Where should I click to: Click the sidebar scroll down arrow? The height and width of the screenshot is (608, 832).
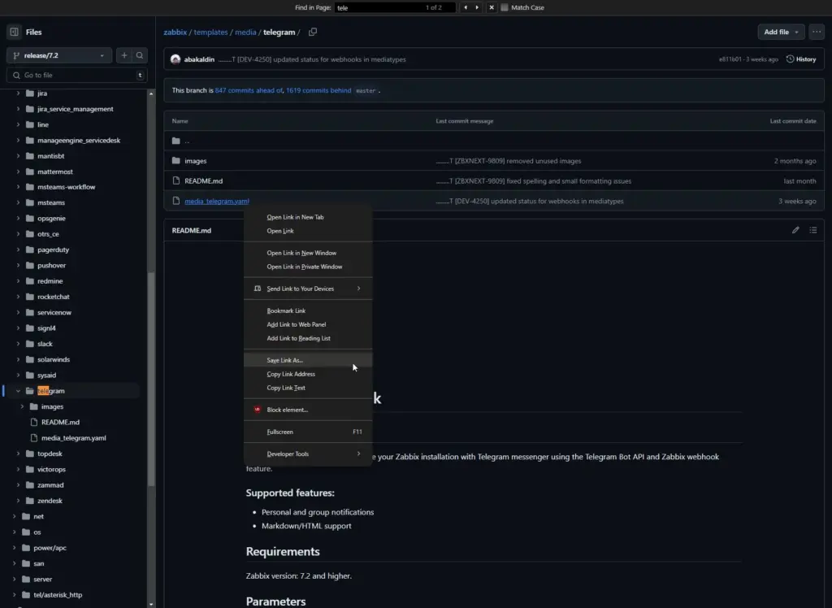pos(151,604)
